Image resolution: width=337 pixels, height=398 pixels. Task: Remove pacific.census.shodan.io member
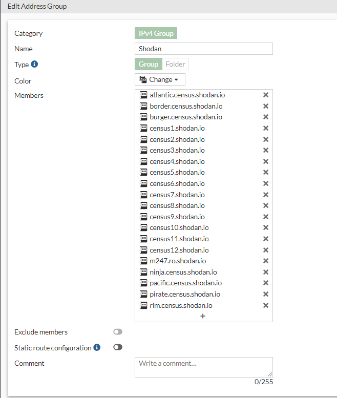[x=266, y=283]
